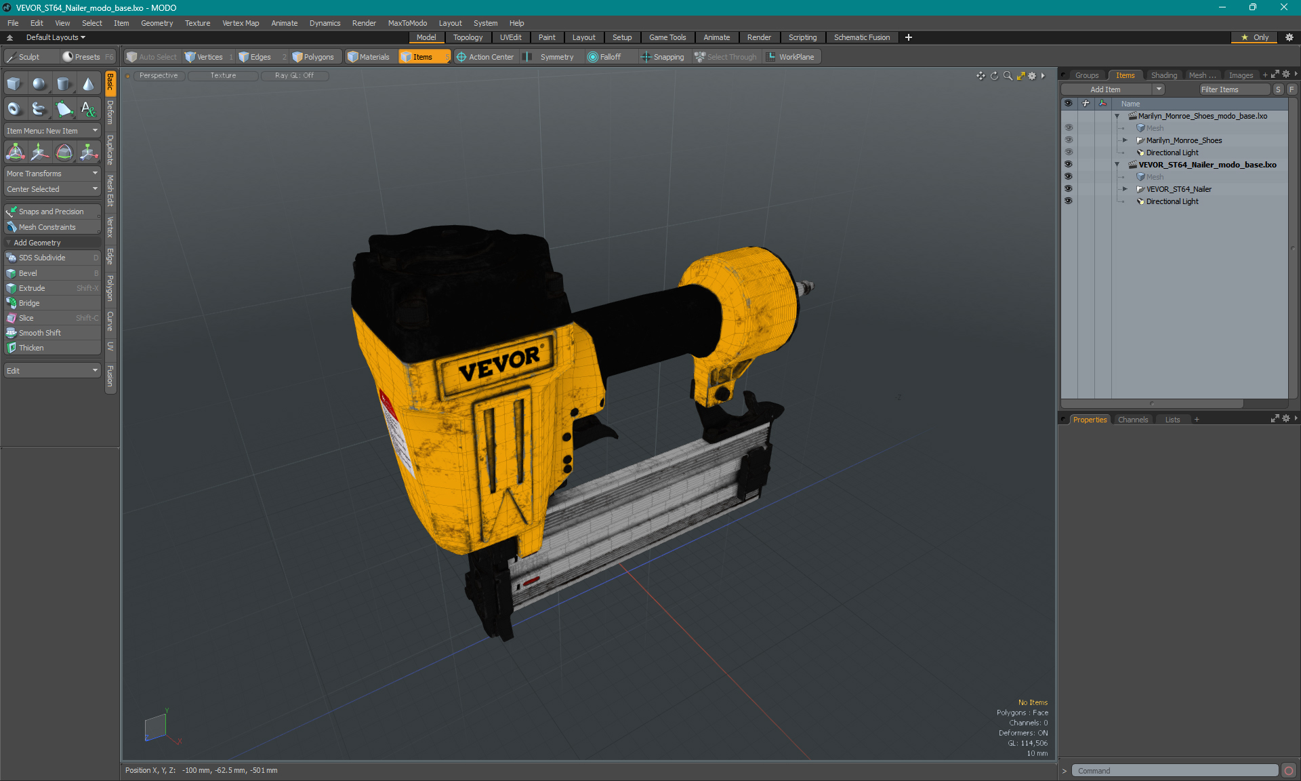Create a cube primitive
Screen dimensions: 1301x781
(x=15, y=84)
